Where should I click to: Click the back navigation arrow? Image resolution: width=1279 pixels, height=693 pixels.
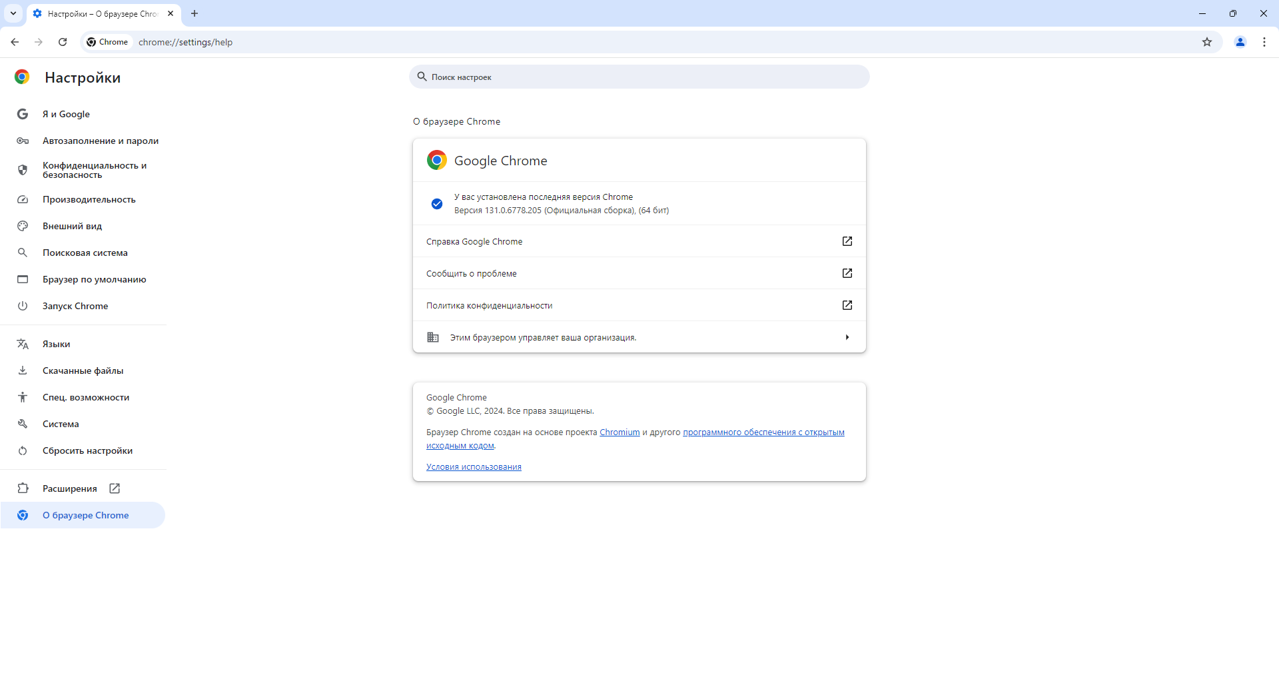(15, 41)
